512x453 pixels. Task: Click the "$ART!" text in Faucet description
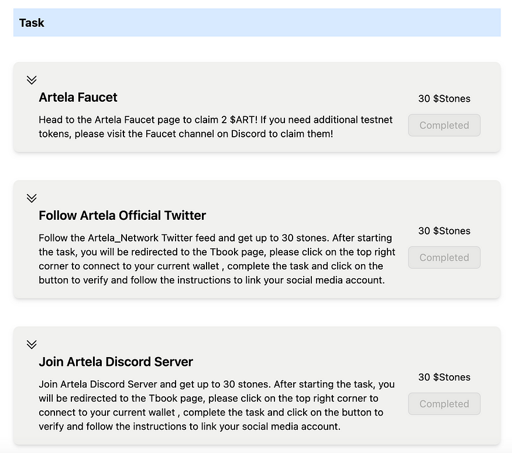[x=243, y=120]
